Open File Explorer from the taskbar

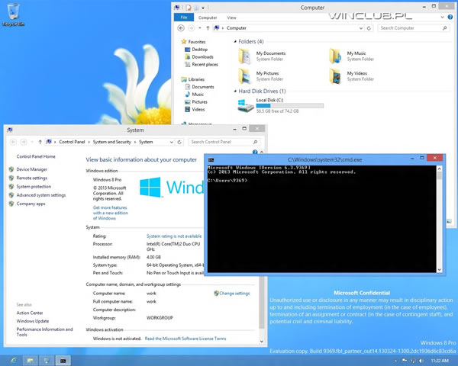tap(30, 361)
